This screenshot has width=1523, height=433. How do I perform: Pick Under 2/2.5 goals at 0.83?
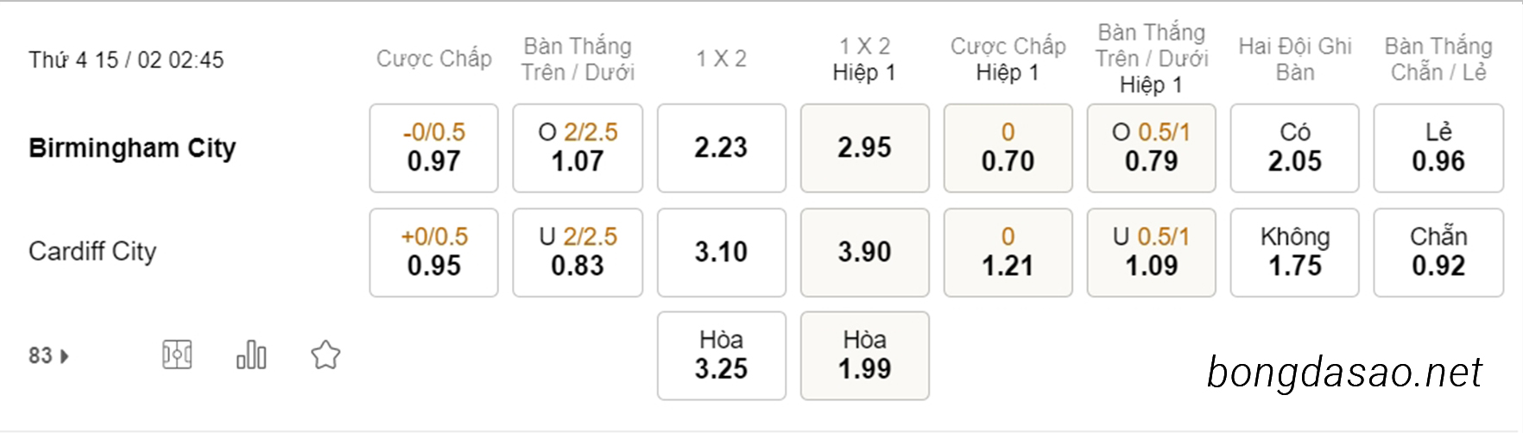(x=578, y=252)
